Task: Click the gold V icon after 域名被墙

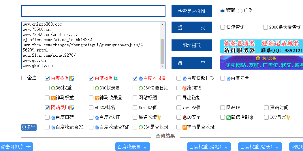Action: [x=159, y=117]
